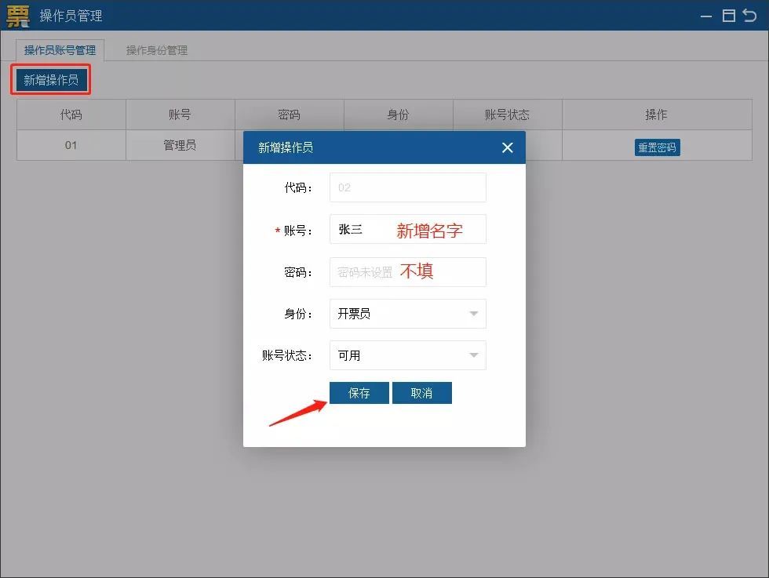The width and height of the screenshot is (769, 578).
Task: Focus the 账号 input containing 张三
Action: click(407, 230)
